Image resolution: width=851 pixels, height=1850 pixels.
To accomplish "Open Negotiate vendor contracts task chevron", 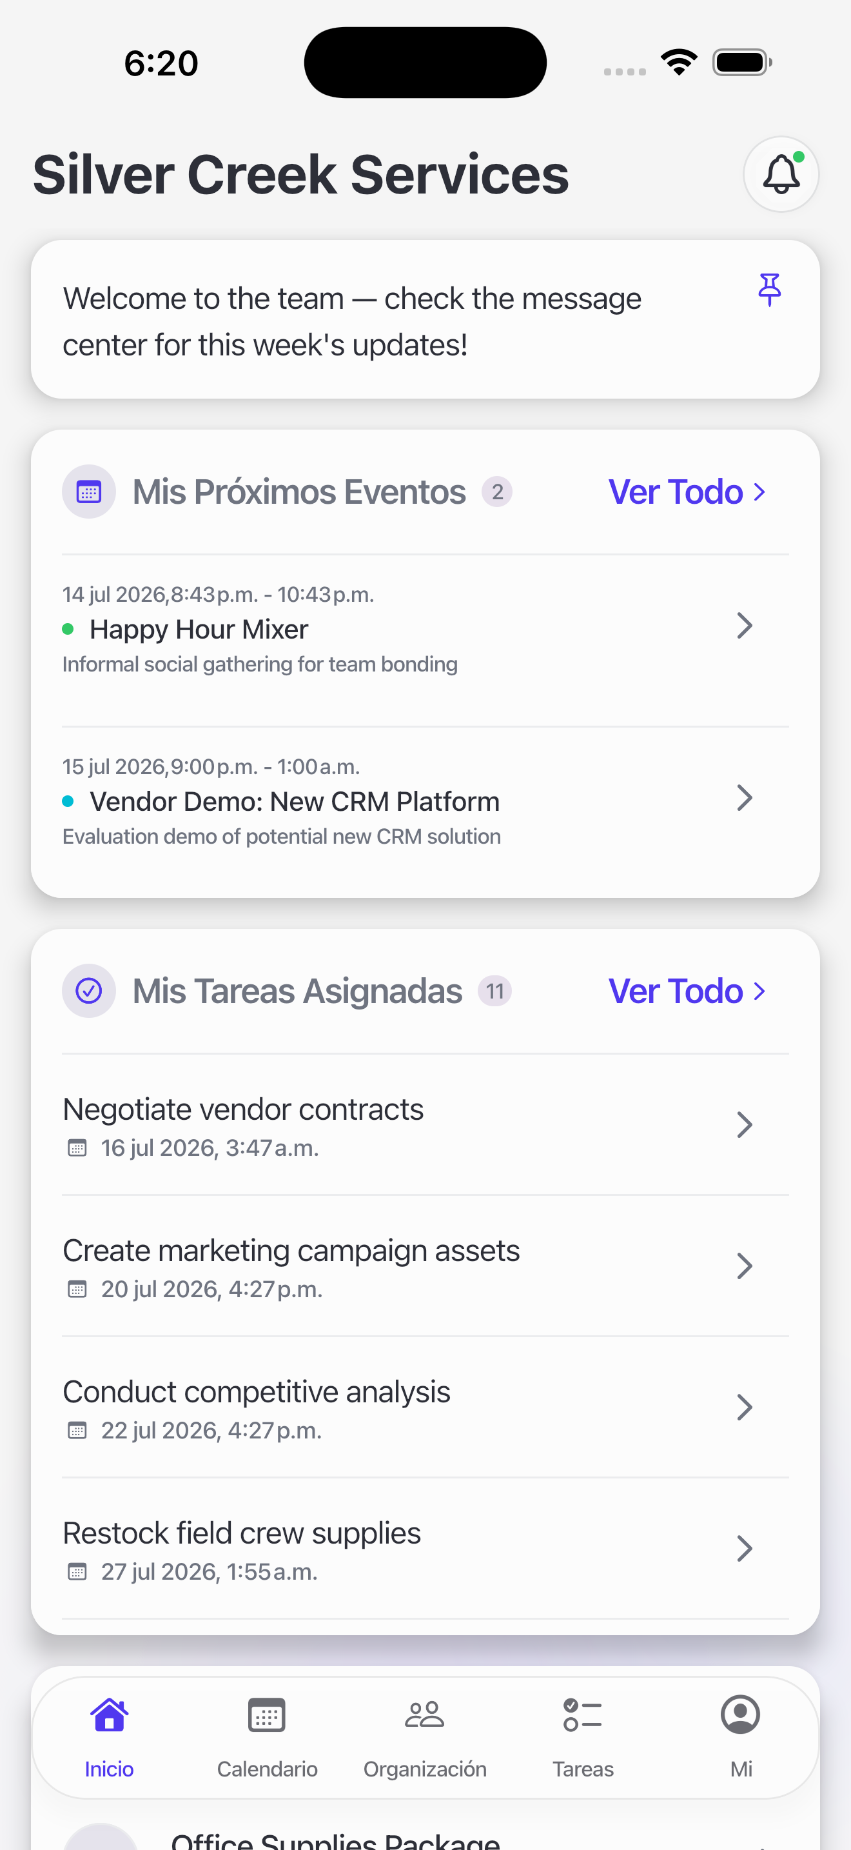I will (x=745, y=1125).
